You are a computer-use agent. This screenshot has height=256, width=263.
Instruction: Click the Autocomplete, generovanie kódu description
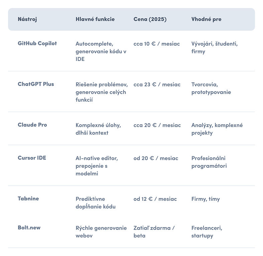[101, 51]
